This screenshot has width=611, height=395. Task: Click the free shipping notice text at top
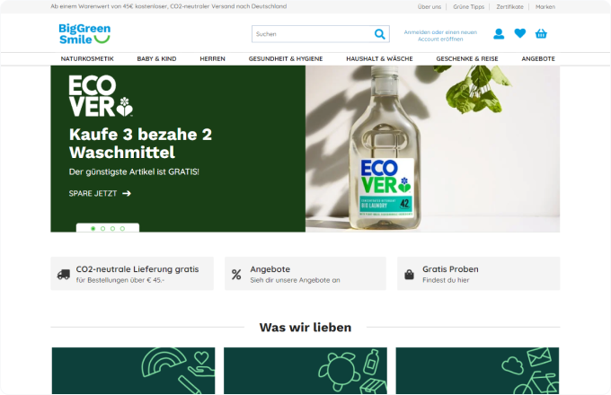(x=168, y=6)
